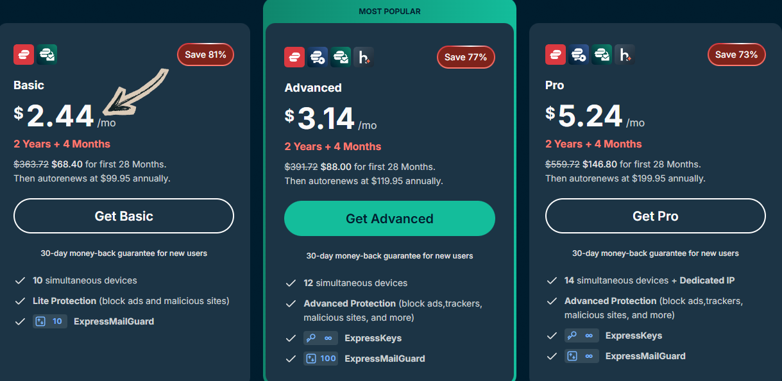The image size is (782, 381).
Task: Select the key-and-infinity ExpressKeys badge under Advanced features
Action: pos(320,337)
